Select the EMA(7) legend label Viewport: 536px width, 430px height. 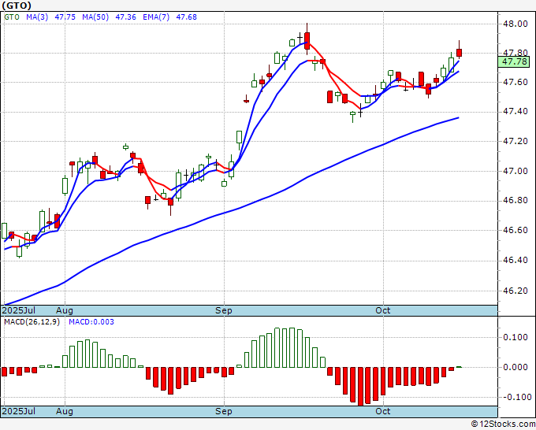(156, 17)
